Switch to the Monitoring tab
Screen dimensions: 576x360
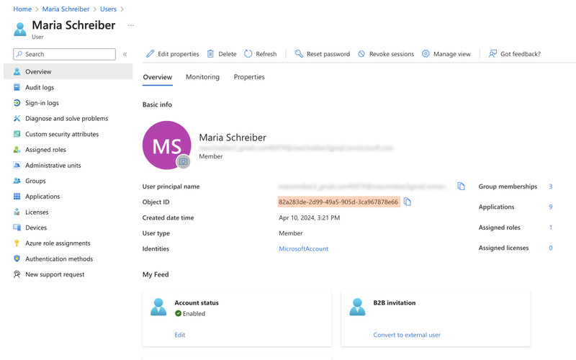(202, 77)
